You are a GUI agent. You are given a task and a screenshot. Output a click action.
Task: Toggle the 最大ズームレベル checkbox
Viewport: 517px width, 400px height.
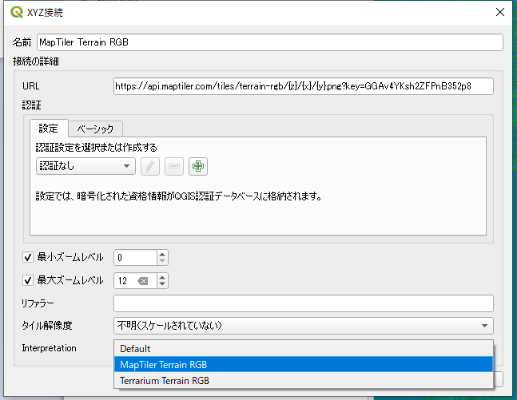(28, 281)
